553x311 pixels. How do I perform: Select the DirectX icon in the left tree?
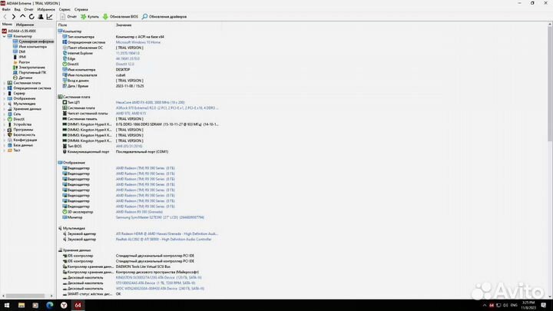click(x=10, y=119)
